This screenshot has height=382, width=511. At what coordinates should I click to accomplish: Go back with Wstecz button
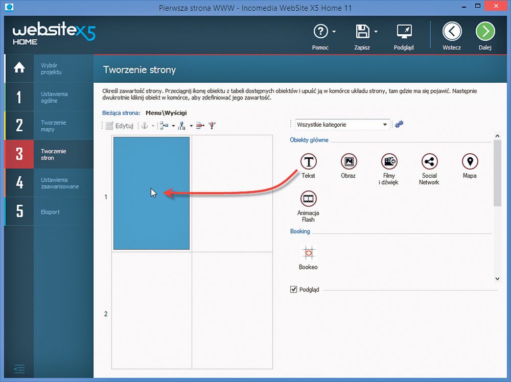[x=452, y=32]
